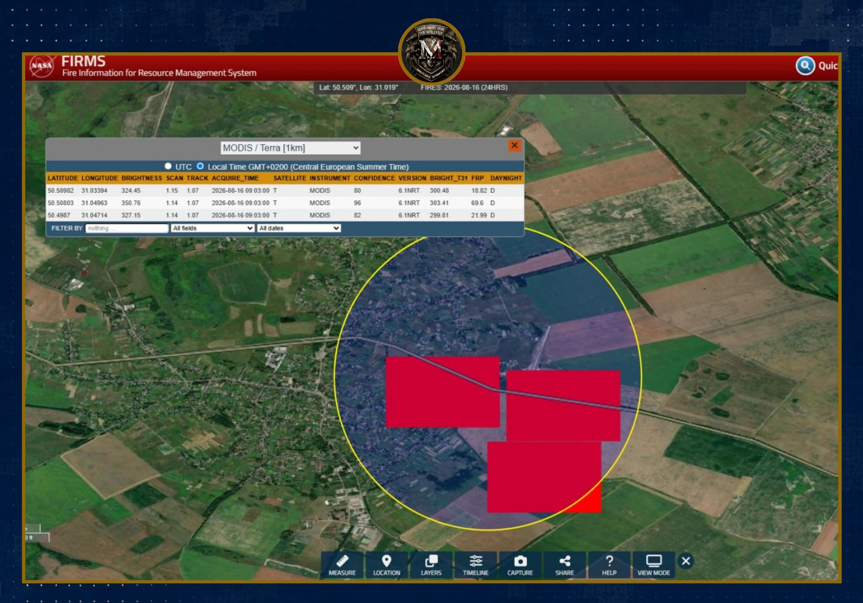The image size is (863, 603).
Task: Sort table by BRIGHT_T31 column header
Action: pyautogui.click(x=449, y=178)
